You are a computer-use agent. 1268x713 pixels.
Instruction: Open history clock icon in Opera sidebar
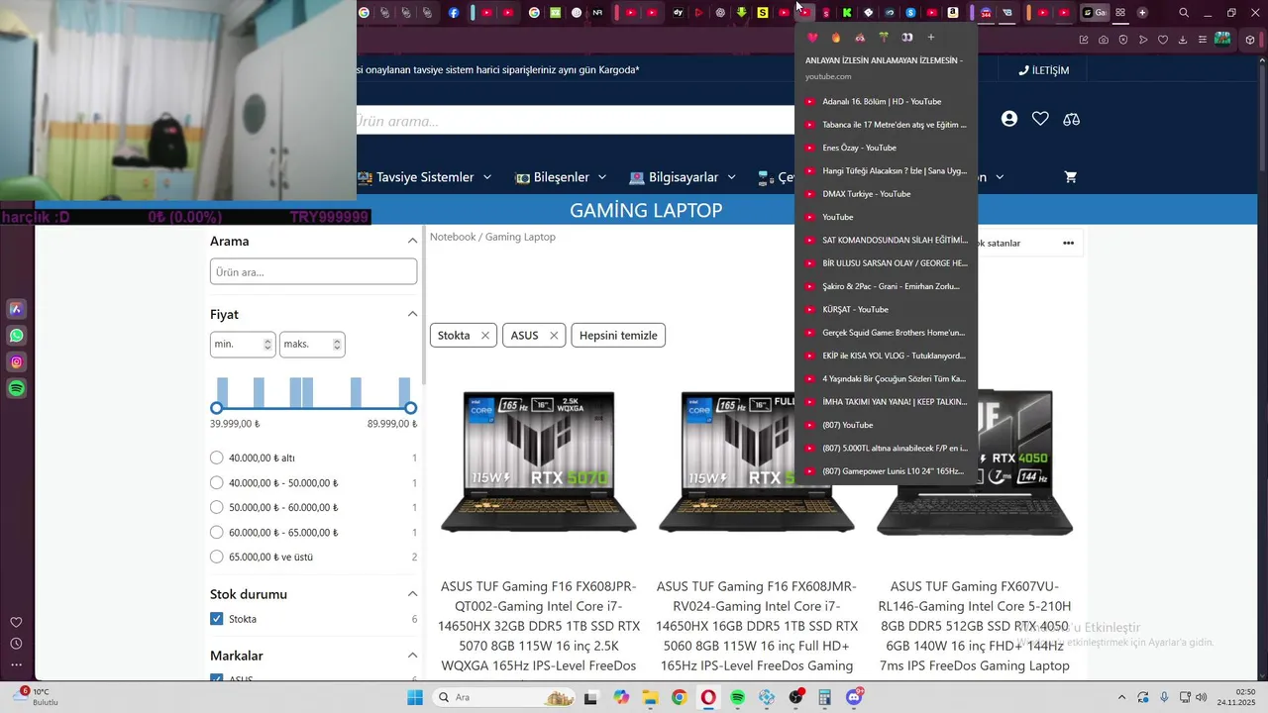[16, 644]
